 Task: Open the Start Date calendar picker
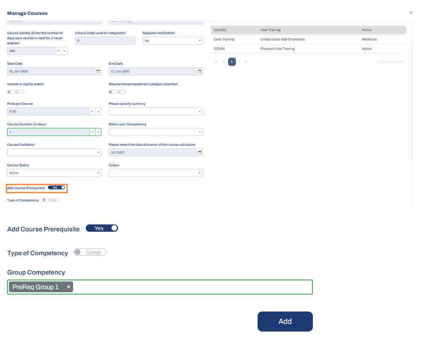point(98,71)
